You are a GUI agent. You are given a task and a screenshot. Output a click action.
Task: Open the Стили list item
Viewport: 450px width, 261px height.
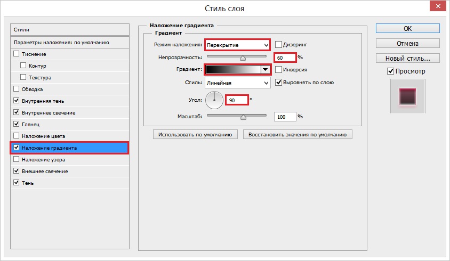click(x=70, y=29)
